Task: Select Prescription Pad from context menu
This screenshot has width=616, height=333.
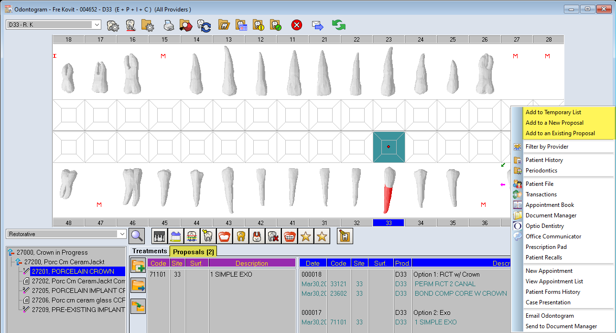Action: coord(546,247)
